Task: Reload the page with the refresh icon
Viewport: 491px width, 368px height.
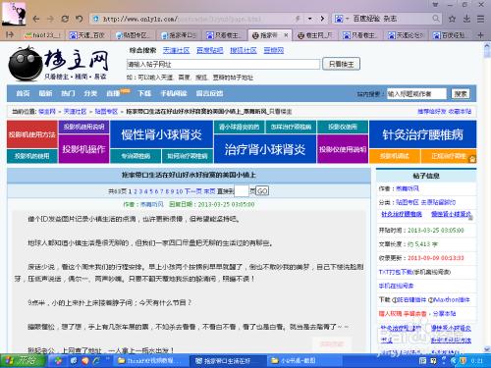Action: click(65, 19)
